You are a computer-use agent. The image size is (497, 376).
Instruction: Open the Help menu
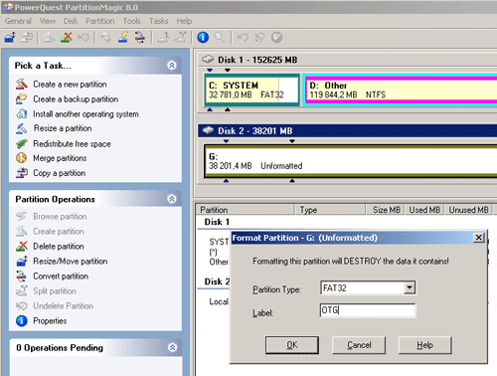[x=184, y=21]
